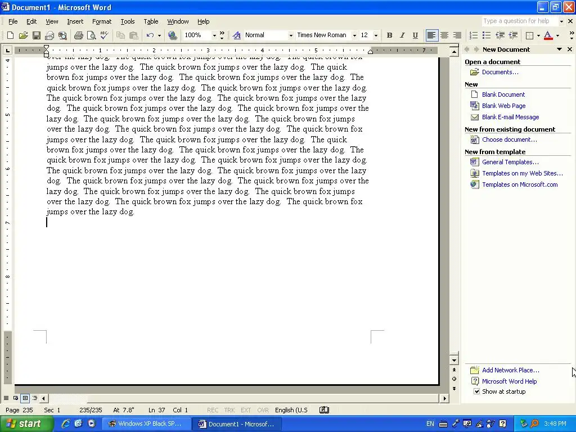This screenshot has width=576, height=432.
Task: Print the document using the printer icon
Action: tap(78, 35)
